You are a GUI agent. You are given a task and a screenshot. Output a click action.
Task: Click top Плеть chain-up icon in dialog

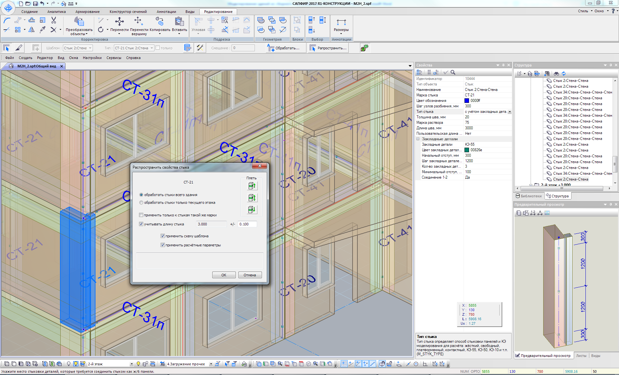coord(252,186)
